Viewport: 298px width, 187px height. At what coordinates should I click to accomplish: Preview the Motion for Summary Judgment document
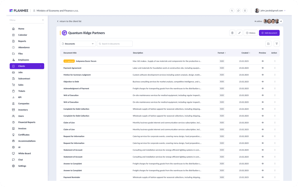(x=263, y=75)
